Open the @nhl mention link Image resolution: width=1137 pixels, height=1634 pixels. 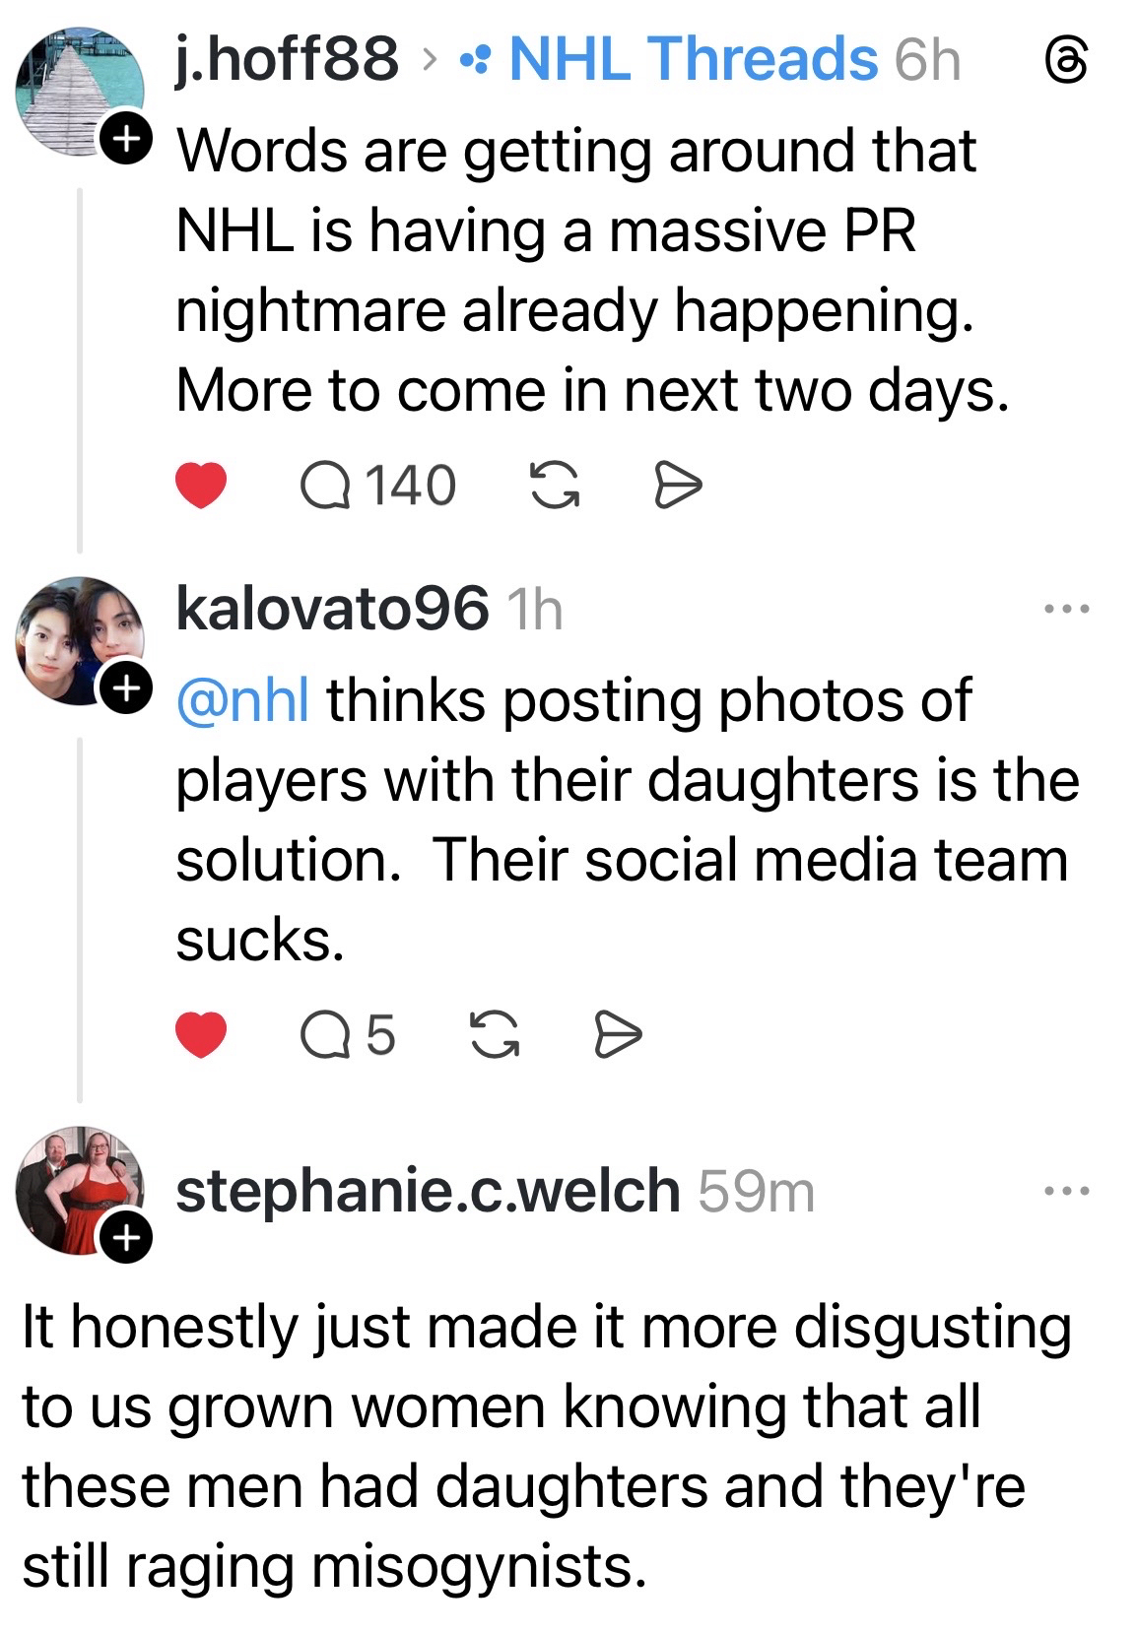click(242, 700)
